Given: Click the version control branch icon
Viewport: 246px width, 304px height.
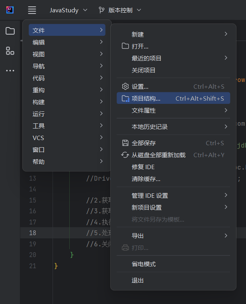Looking at the screenshot, I should (x=102, y=10).
